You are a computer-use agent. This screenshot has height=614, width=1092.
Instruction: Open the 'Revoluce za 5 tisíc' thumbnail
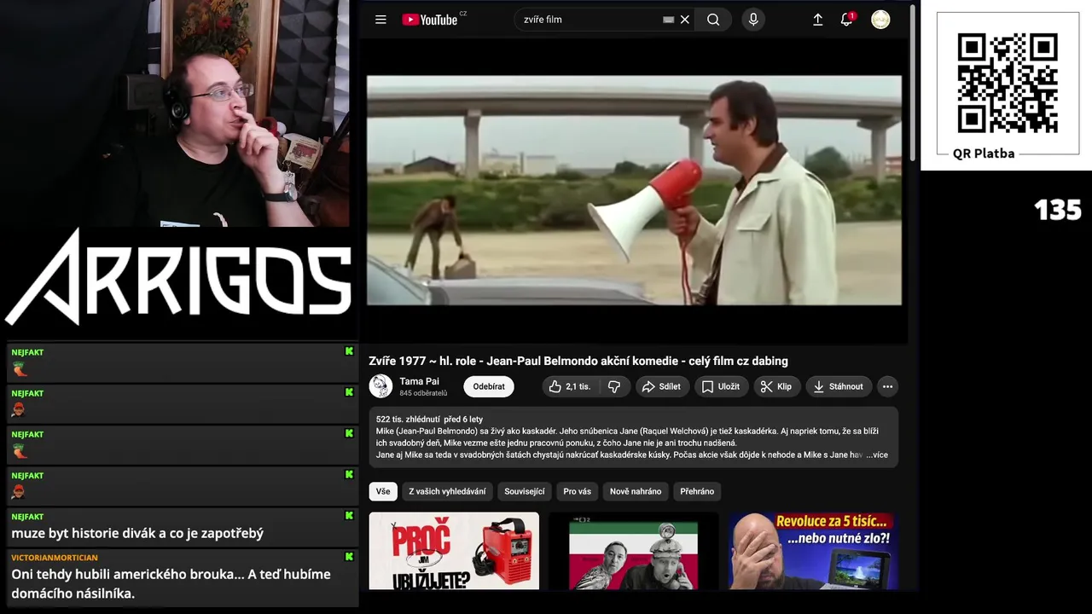pos(812,551)
